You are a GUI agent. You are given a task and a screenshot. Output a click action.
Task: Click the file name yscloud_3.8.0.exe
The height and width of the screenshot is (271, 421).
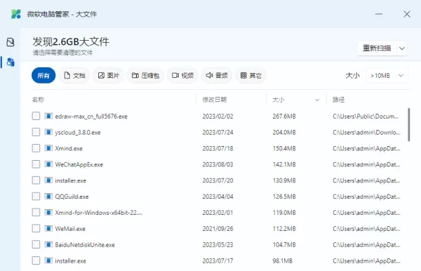click(78, 133)
